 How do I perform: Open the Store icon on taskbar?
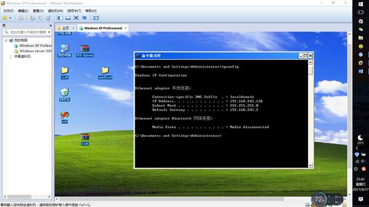[360, 21]
